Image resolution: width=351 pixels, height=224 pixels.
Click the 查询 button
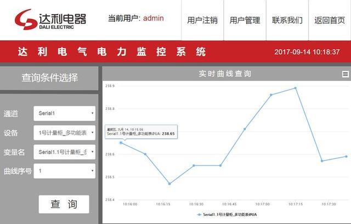pos(64,204)
